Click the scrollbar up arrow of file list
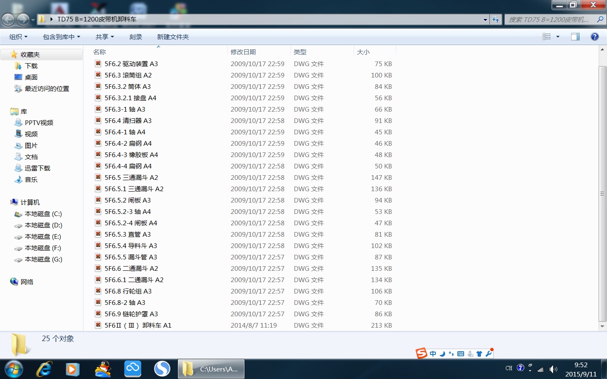 602,49
